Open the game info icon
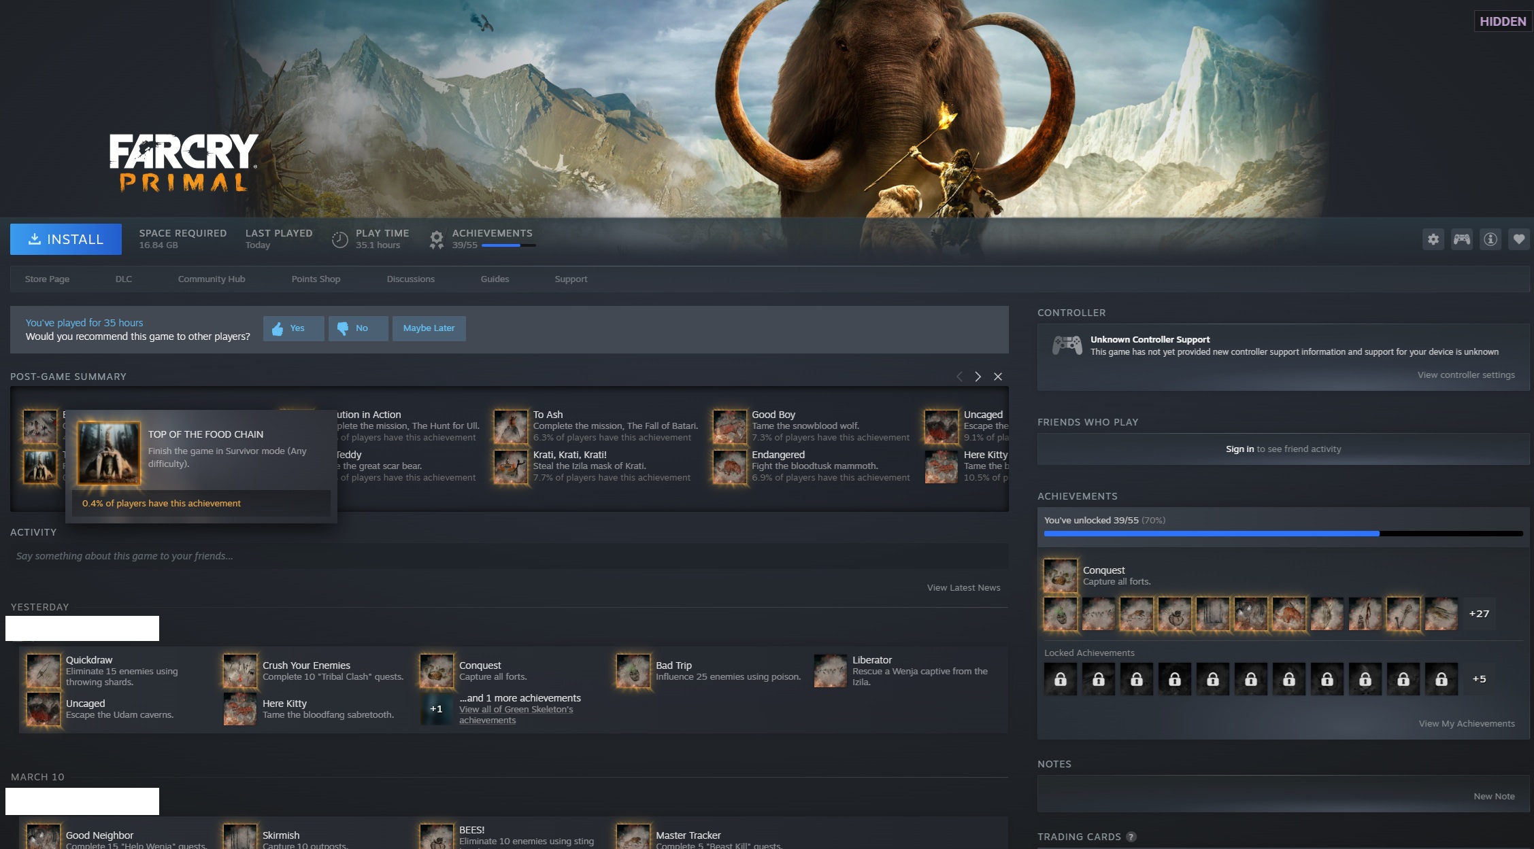Image resolution: width=1534 pixels, height=849 pixels. 1490,239
